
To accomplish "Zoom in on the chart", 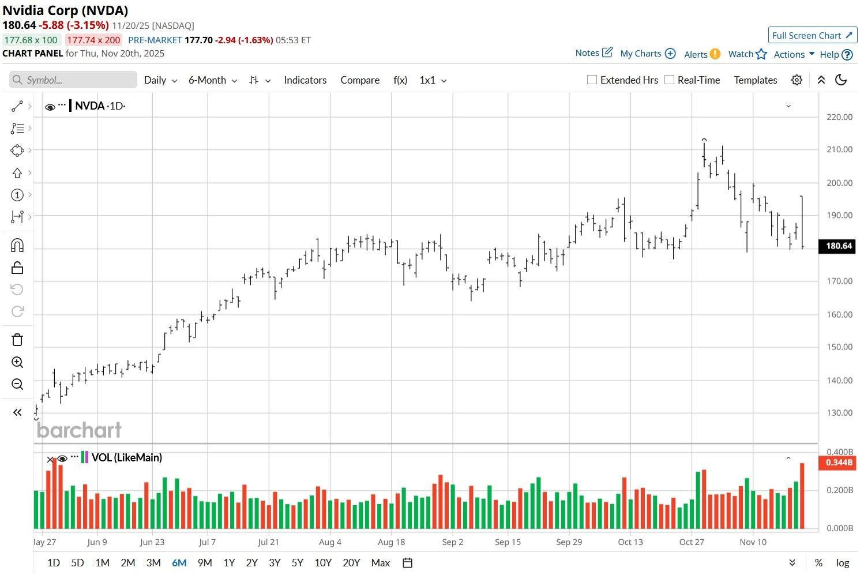I will pyautogui.click(x=17, y=362).
